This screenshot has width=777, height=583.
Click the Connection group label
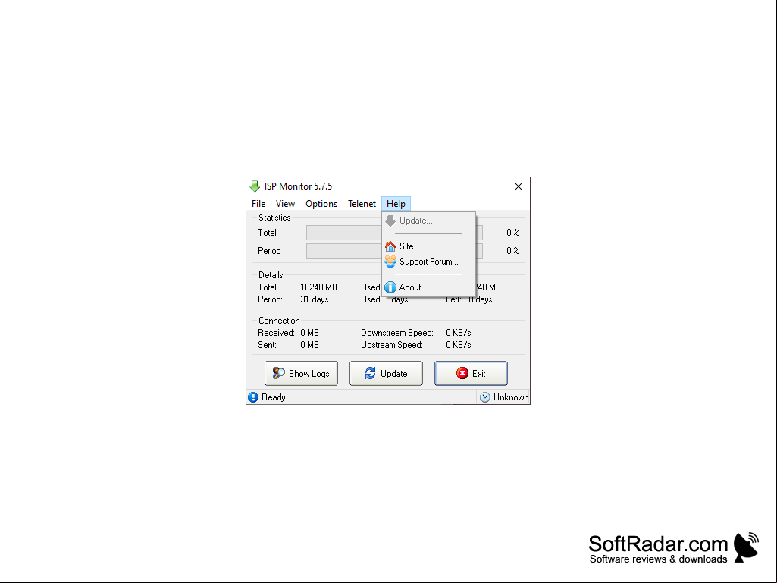(x=279, y=321)
